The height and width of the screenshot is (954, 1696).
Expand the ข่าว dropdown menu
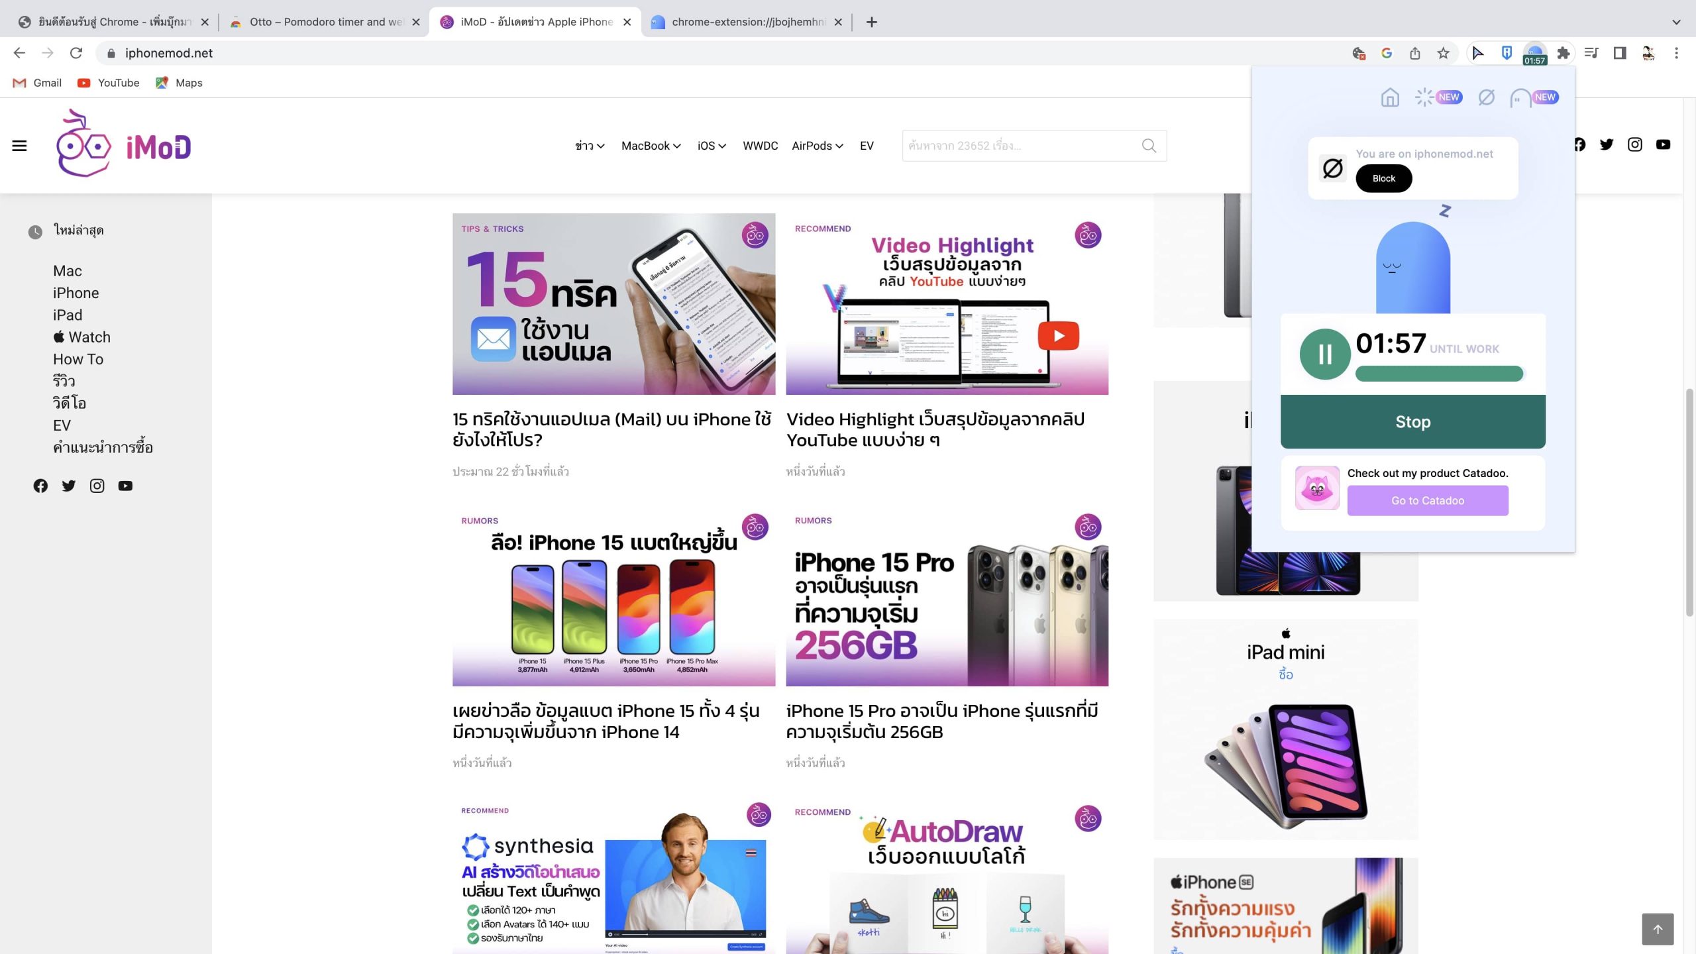590,146
